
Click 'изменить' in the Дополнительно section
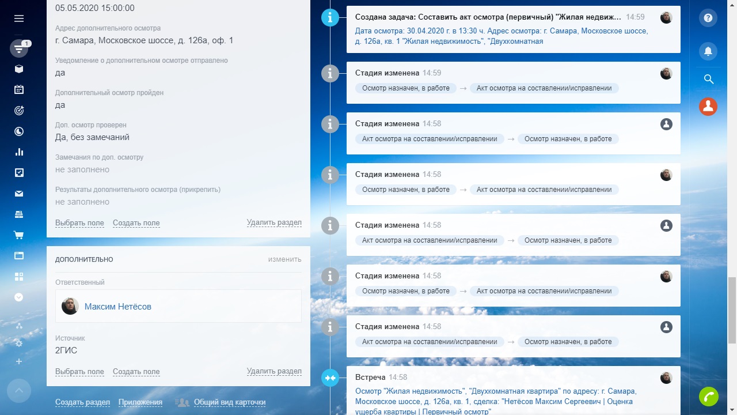coord(284,259)
